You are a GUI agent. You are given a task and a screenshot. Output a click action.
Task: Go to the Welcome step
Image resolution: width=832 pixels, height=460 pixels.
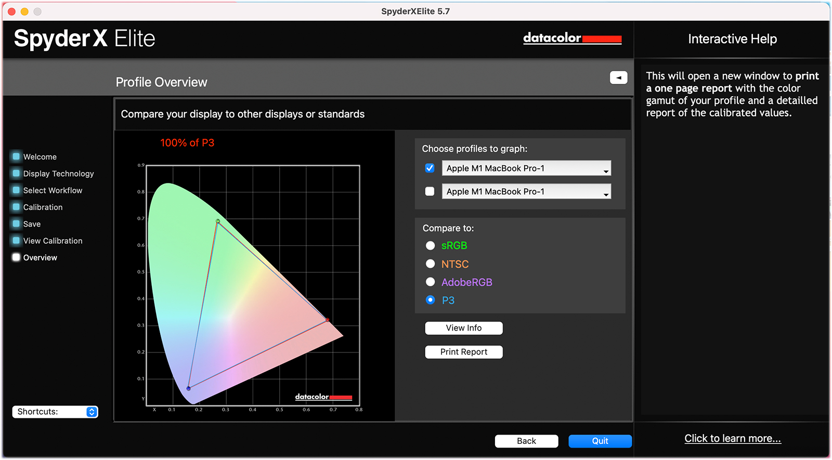click(x=40, y=157)
